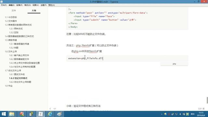
Task: Jump to 1.6.3 优化文件上传例题
Action: [x=20, y=82]
